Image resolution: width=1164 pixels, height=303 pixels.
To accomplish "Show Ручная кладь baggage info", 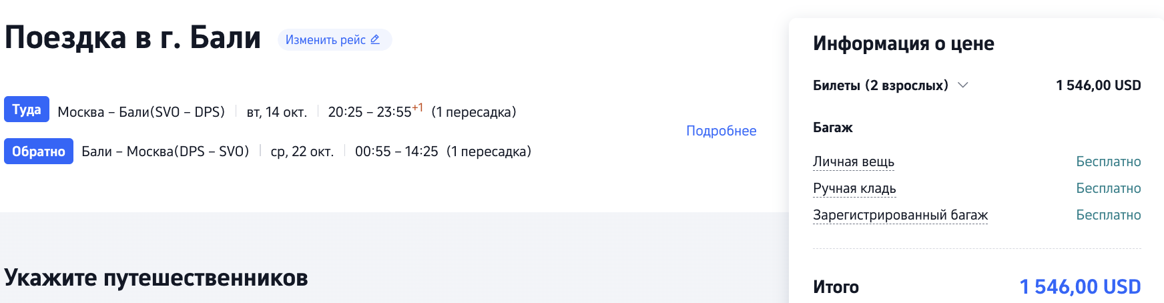I will click(854, 188).
